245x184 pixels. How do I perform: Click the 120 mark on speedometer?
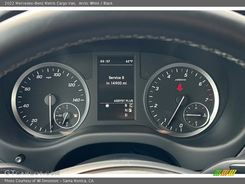click(72, 85)
